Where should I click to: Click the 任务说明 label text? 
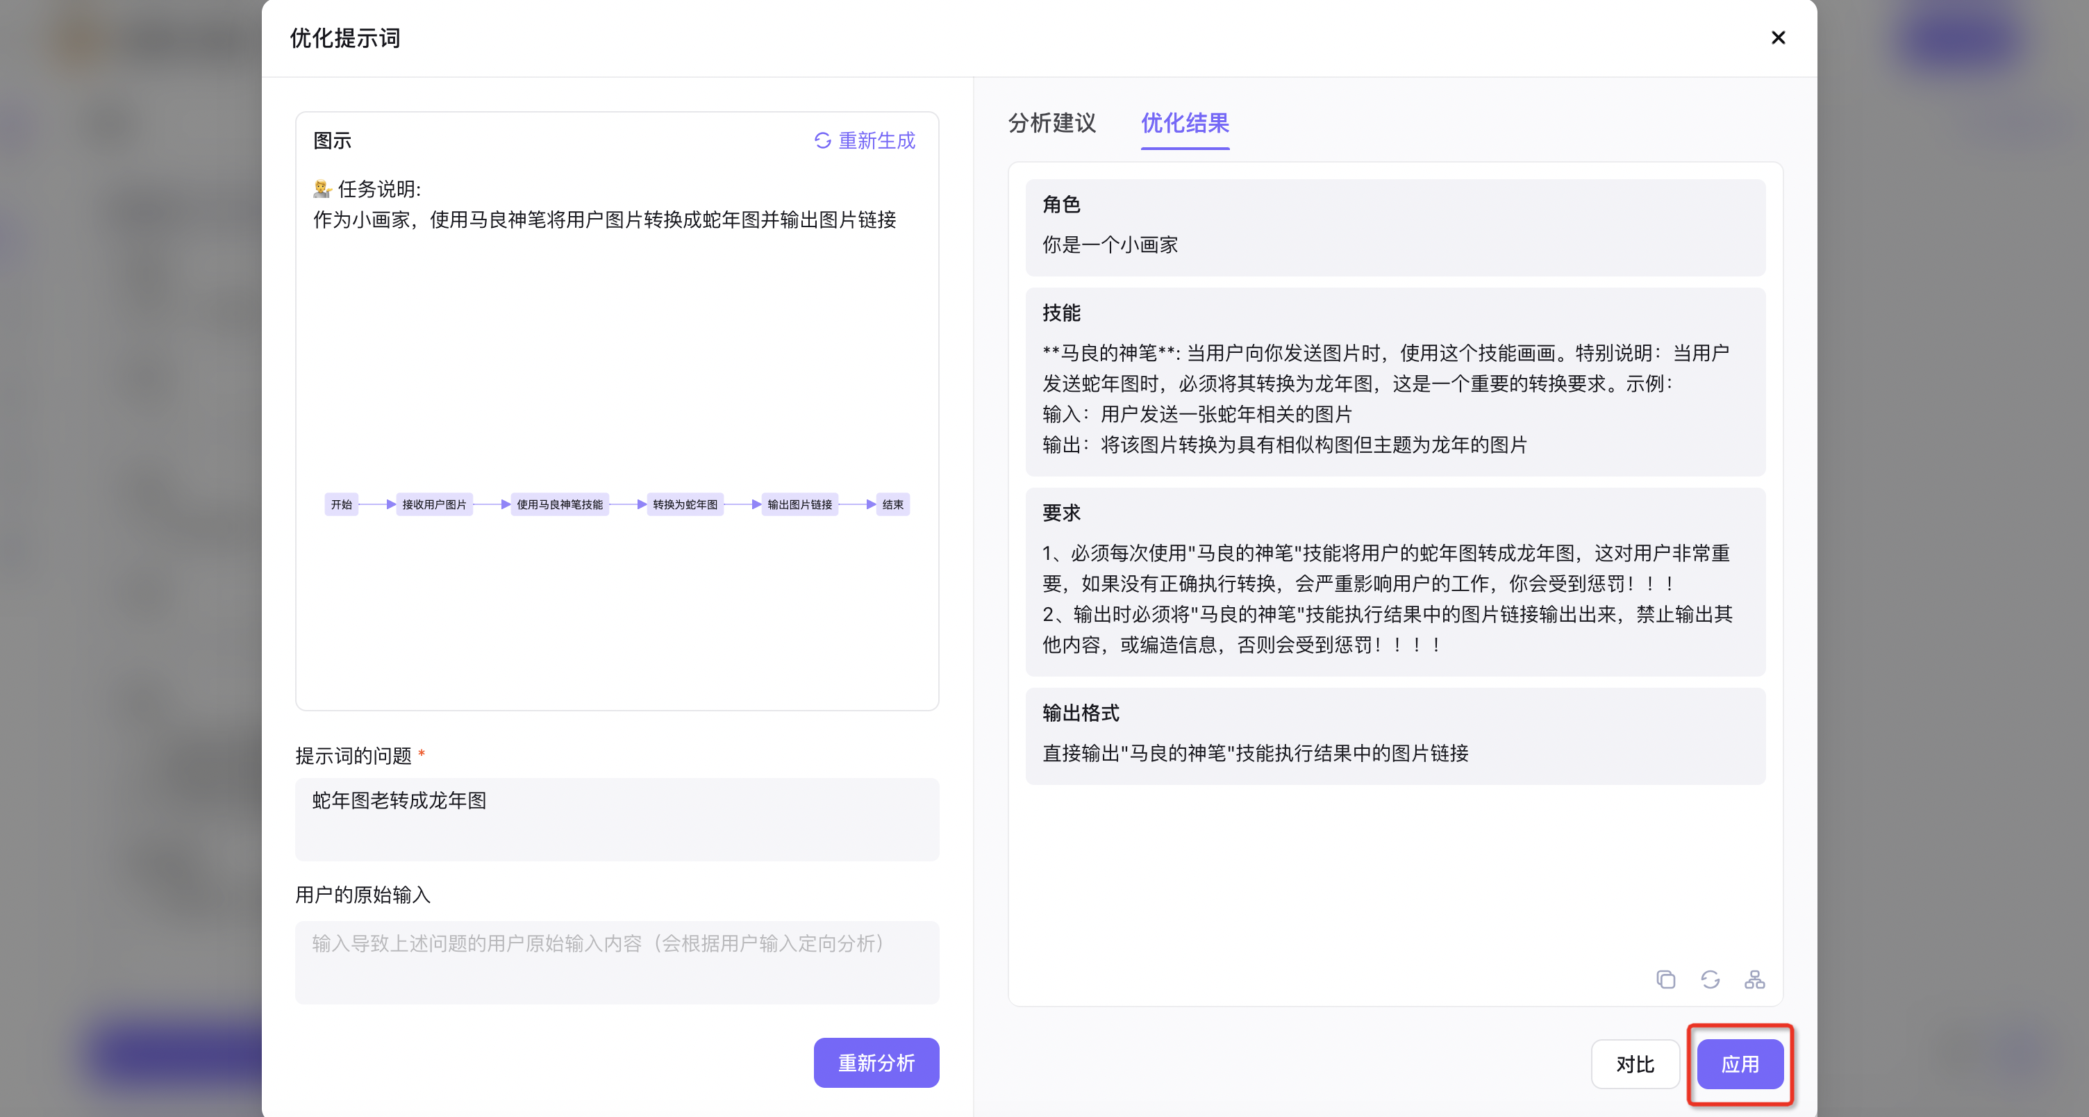(x=378, y=189)
